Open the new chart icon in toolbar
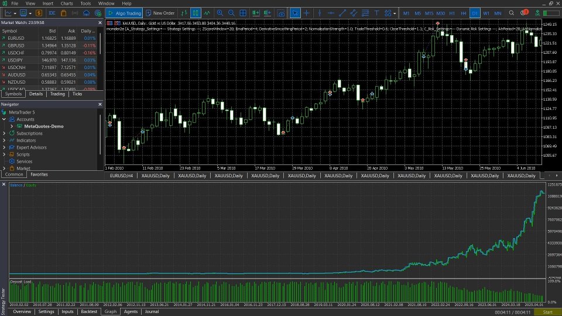The image size is (562, 316). click(x=8, y=13)
